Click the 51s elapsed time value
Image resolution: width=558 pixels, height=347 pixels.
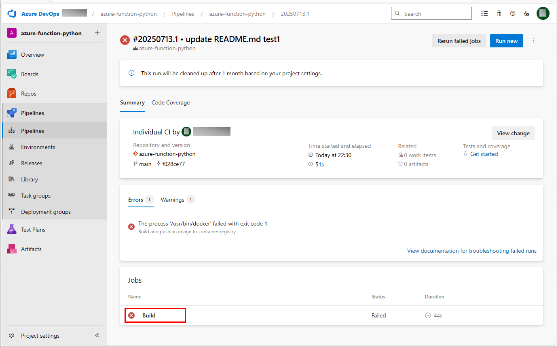(x=319, y=164)
